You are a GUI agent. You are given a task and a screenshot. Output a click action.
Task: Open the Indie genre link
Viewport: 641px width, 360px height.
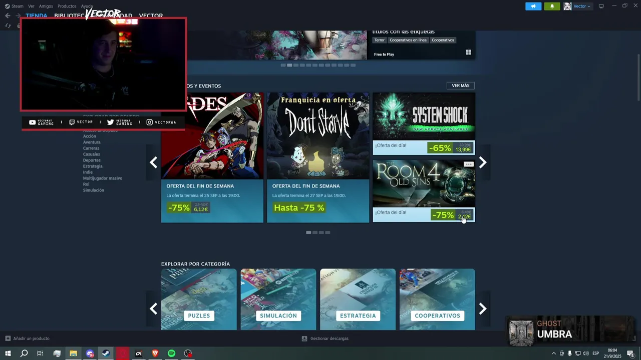88,172
